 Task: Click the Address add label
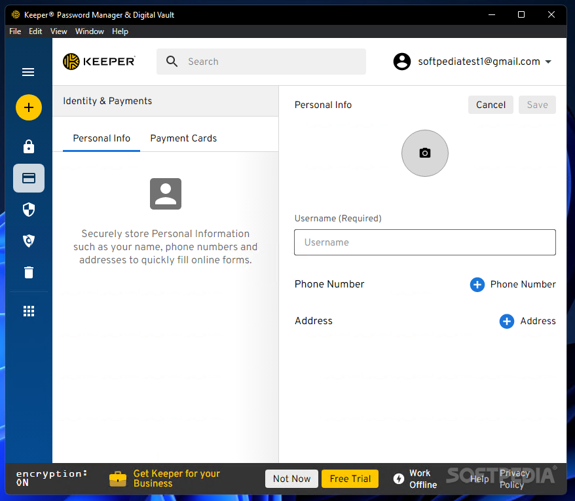538,322
